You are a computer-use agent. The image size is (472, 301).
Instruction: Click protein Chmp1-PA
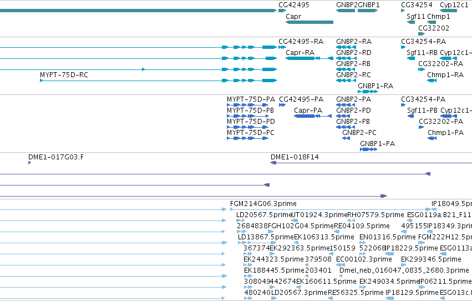(x=445, y=133)
